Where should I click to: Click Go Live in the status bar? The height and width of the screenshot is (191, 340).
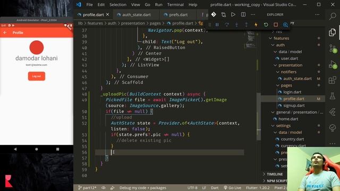point(233,188)
